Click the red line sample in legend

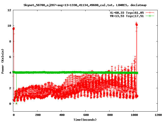tap(150, 13)
